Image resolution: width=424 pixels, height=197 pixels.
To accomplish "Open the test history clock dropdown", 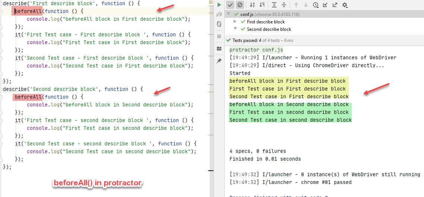I will (x=316, y=5).
